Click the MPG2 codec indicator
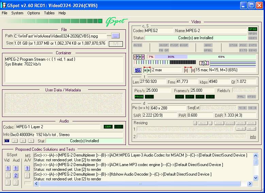 [x=252, y=29]
